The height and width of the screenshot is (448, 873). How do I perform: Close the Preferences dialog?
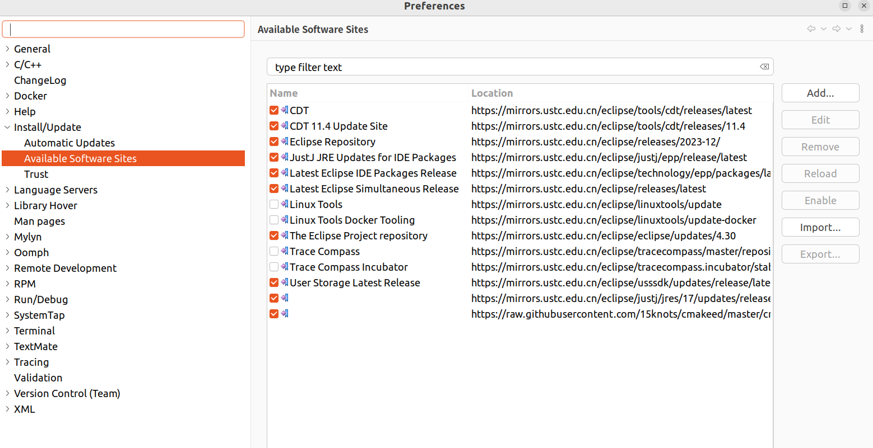[x=864, y=6]
